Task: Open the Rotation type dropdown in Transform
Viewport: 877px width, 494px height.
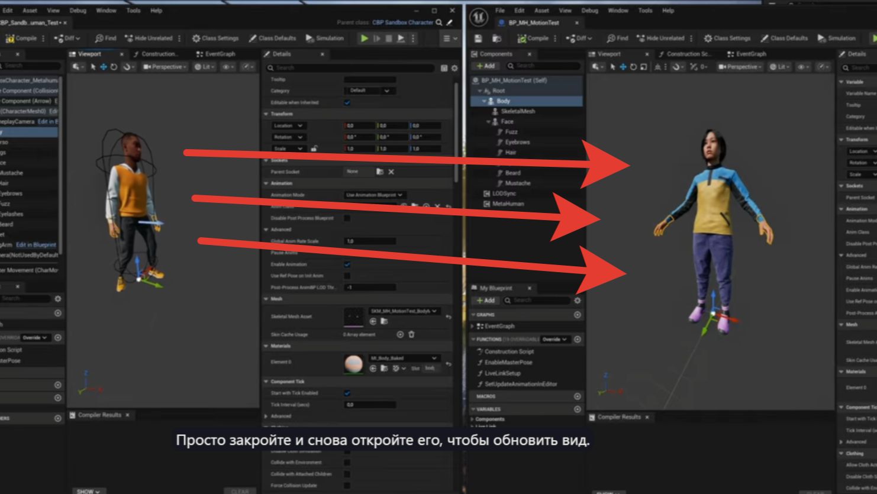Action: [x=288, y=137]
